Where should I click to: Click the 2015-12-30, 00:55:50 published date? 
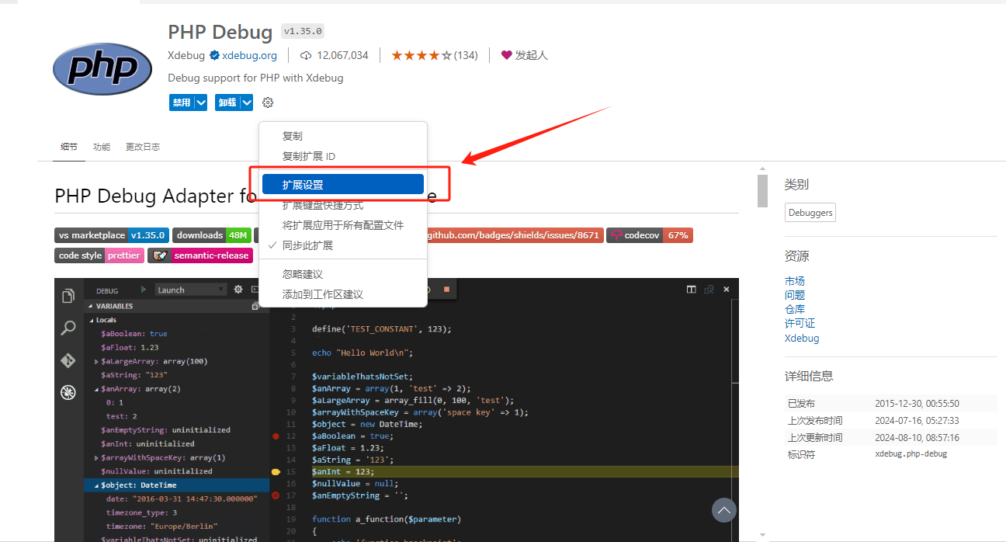pyautogui.click(x=917, y=404)
